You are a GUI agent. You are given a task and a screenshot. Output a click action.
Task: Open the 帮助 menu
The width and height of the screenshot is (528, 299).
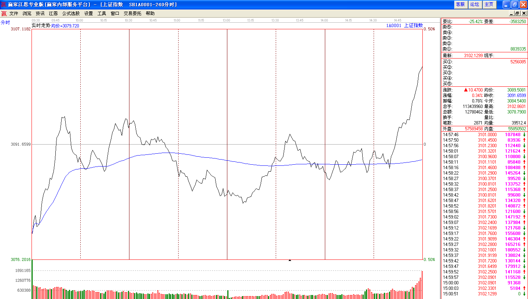point(150,14)
